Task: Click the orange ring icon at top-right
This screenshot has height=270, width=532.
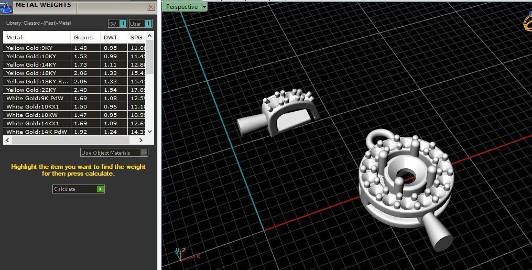Action: 528,22
